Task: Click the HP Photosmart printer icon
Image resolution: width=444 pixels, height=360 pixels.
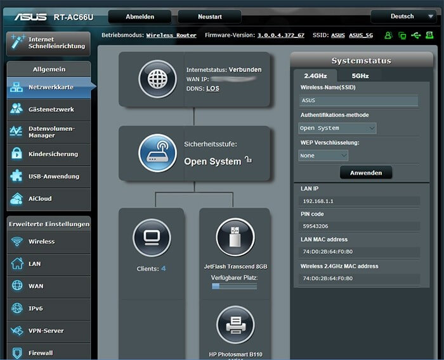Action: click(235, 325)
